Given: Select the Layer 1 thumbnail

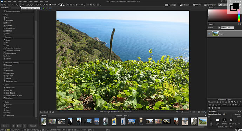Looking at the screenshot, I should tap(215, 34).
